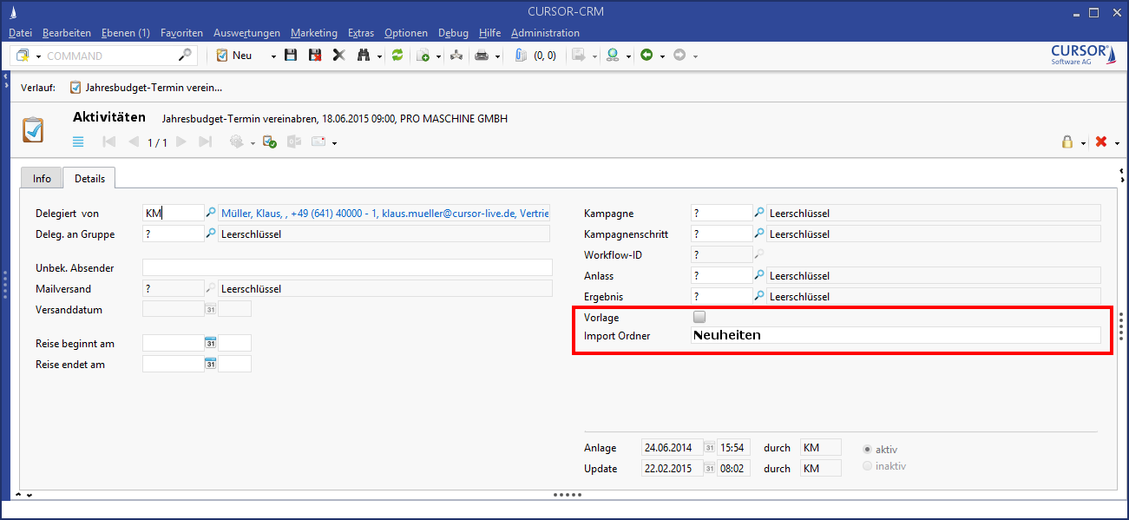Screen dimensions: 1129x520
Task: Enable the Vorlage checkbox
Action: click(699, 318)
